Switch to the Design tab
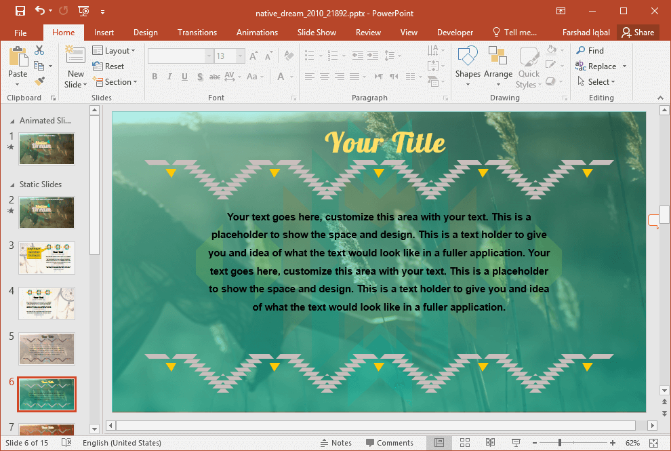 [145, 33]
